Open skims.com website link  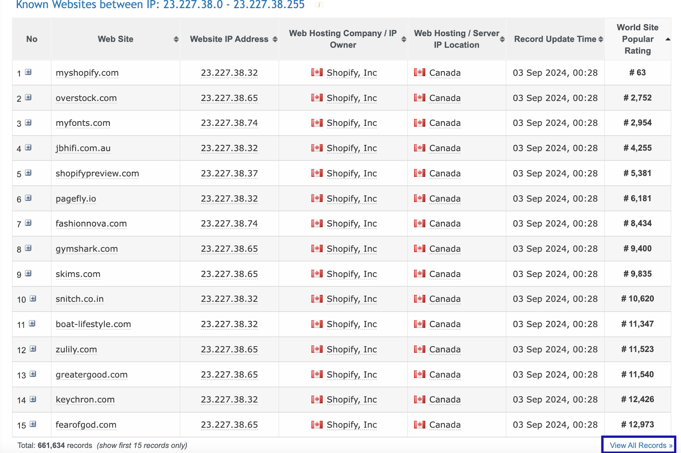78,274
